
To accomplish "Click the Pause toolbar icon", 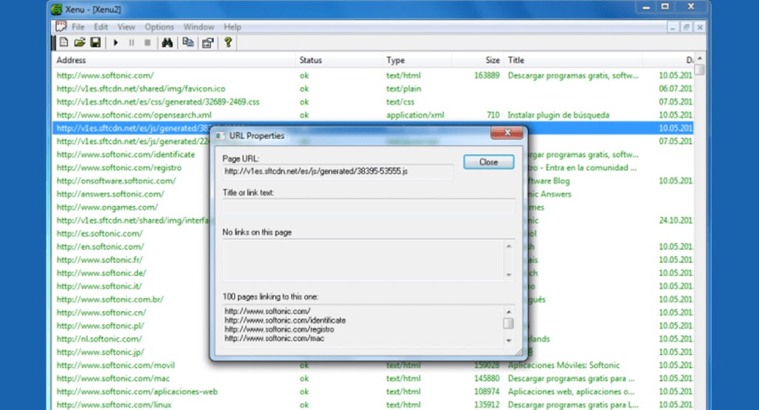I will click(131, 43).
